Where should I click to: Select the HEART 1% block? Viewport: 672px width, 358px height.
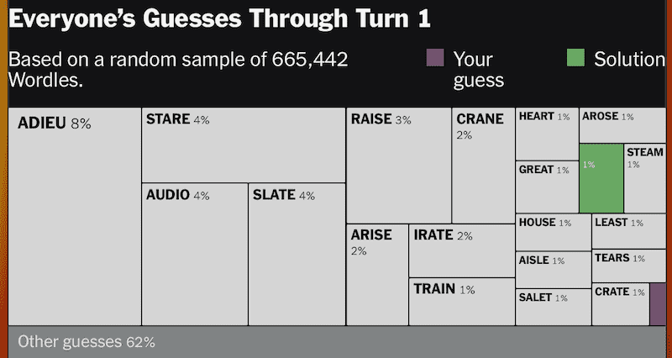click(548, 134)
